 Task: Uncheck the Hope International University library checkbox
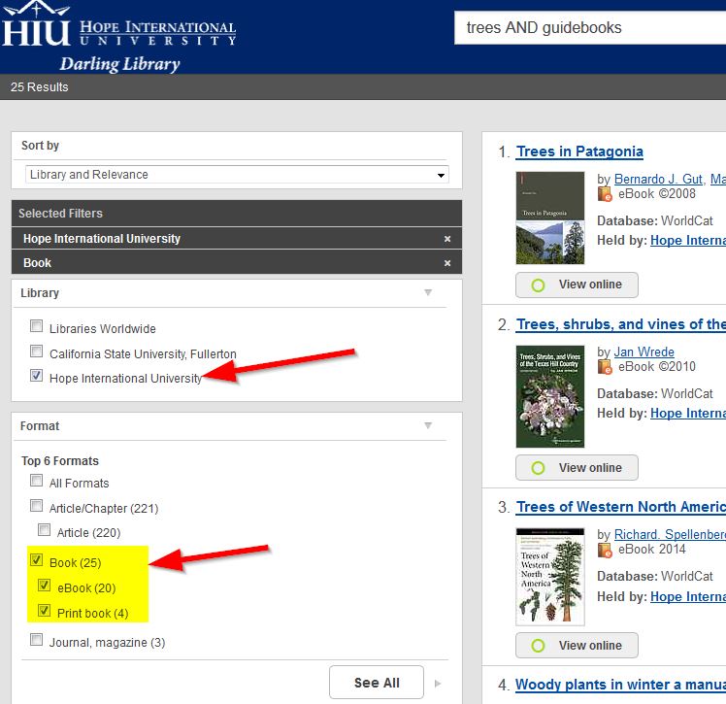[x=36, y=375]
